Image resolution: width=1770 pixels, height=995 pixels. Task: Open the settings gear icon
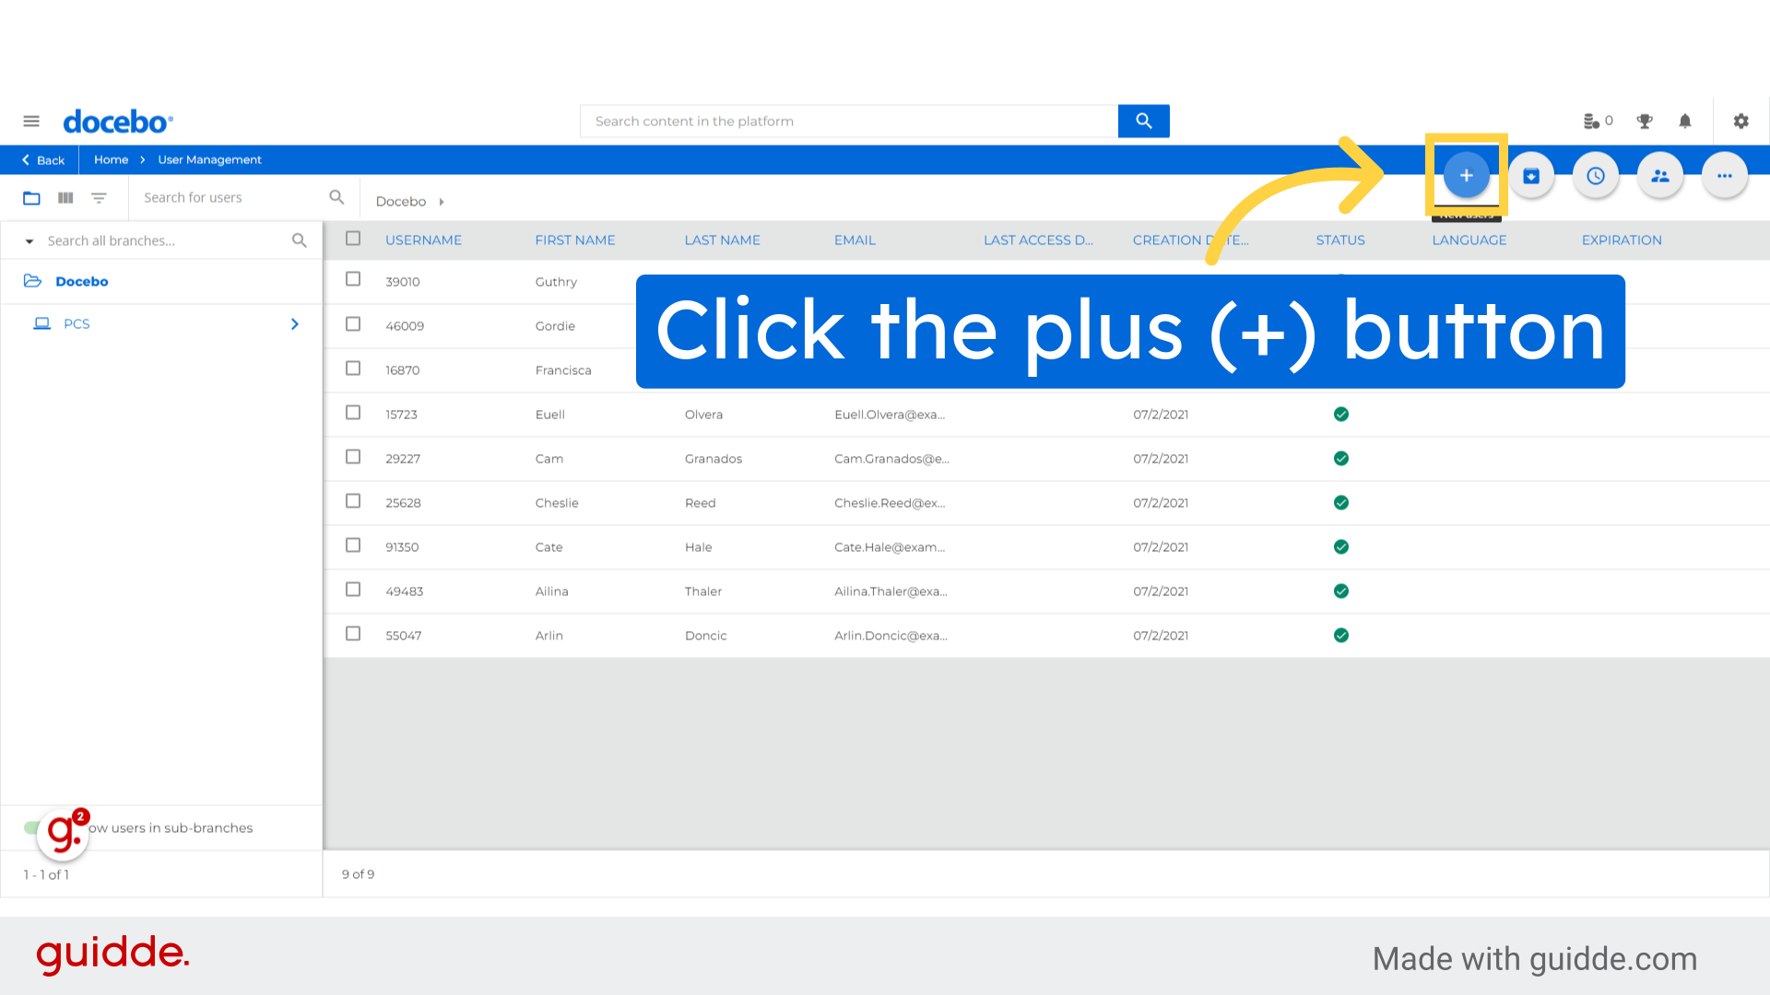[1740, 121]
